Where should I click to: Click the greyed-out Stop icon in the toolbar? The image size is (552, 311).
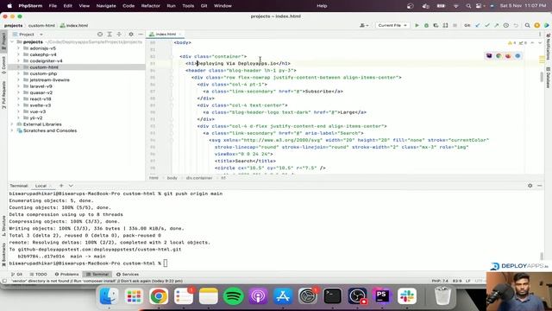pyautogui.click(x=455, y=25)
